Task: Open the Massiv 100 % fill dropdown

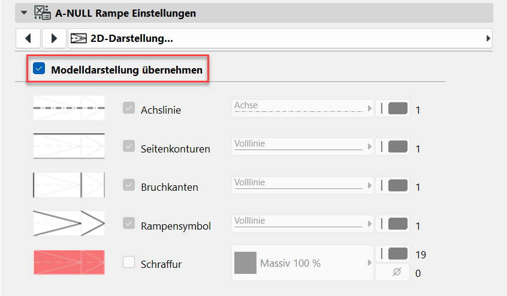Action: (301, 263)
